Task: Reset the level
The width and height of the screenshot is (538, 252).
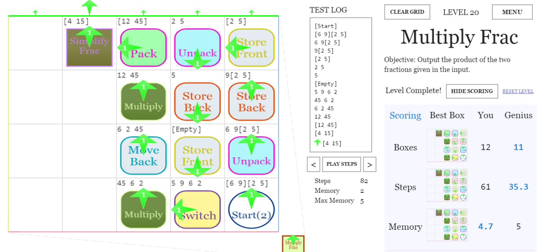Action: 518,91
